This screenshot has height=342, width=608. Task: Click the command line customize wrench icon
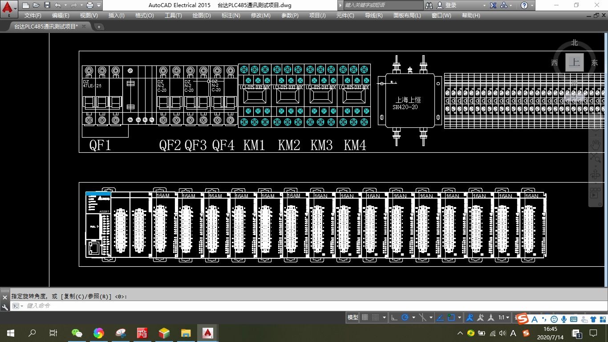(x=5, y=307)
